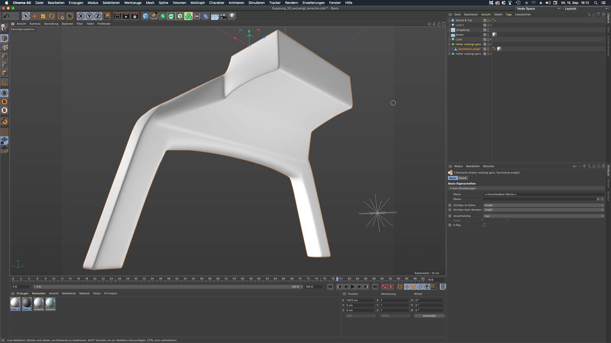Select Würfel 8 Tief object
Image resolution: width=611 pixels, height=343 pixels.
[463, 20]
